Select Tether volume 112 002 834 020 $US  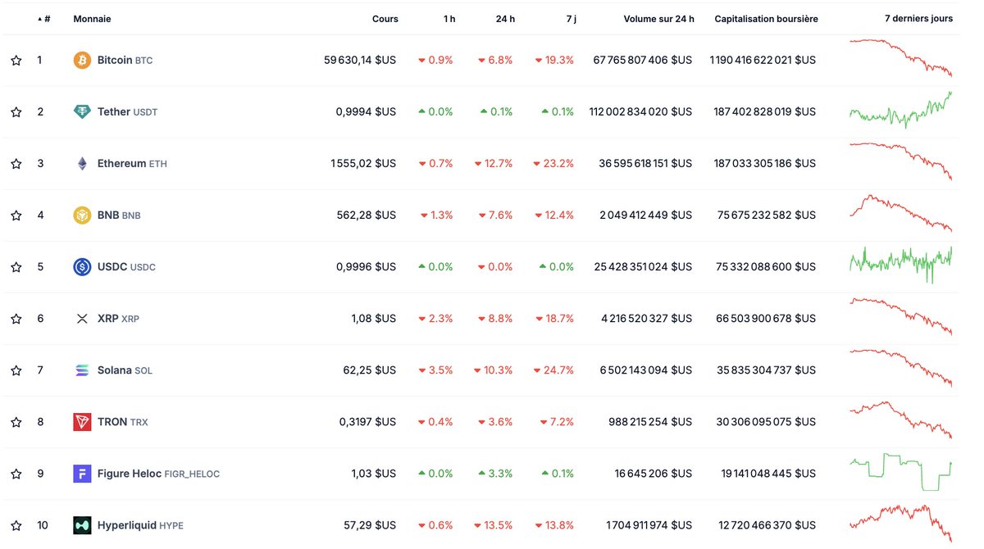click(x=640, y=112)
